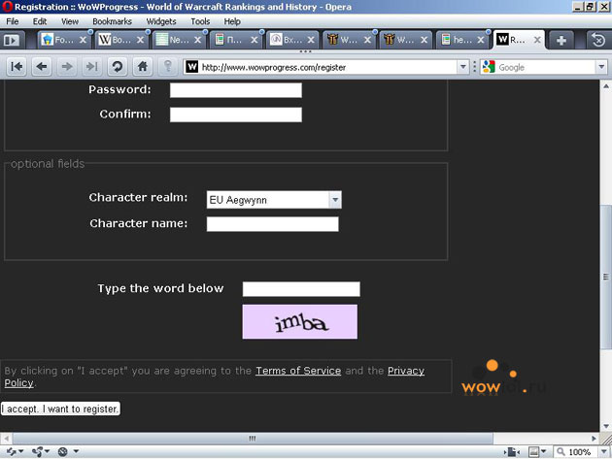The height and width of the screenshot is (459, 612).
Task: Click the Fast Forward button
Action: tap(91, 67)
